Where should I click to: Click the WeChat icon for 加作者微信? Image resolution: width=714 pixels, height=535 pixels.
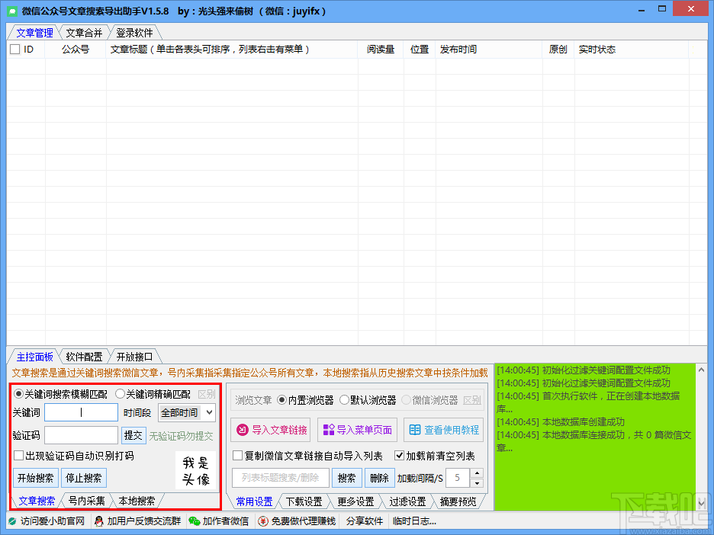(x=195, y=521)
